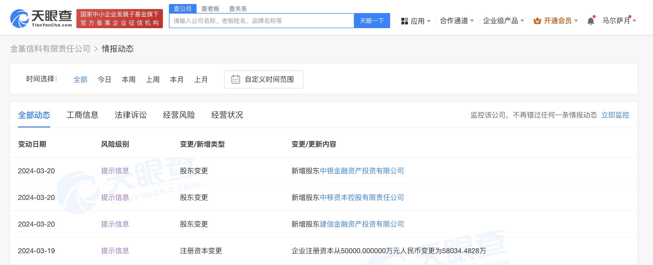Switch to the 经营风险 tab

coord(179,115)
